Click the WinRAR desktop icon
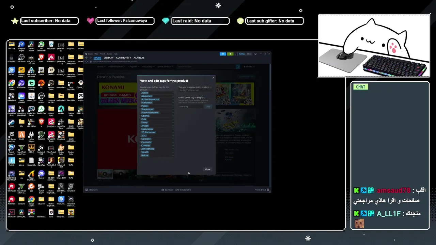 pyautogui.click(x=31, y=214)
